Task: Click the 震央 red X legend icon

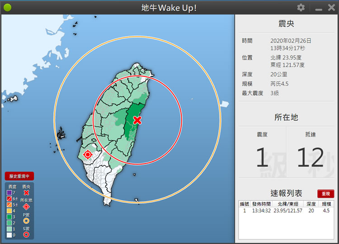Action: (x=26, y=192)
